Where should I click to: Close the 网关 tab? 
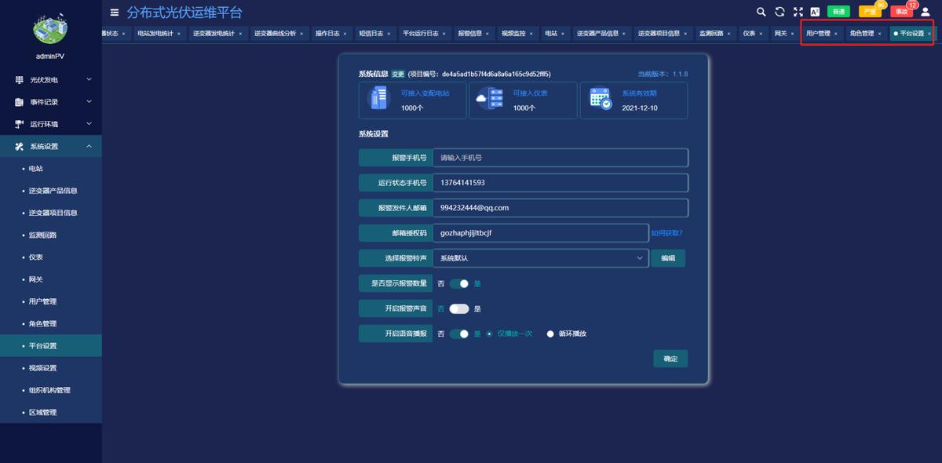[x=792, y=34]
